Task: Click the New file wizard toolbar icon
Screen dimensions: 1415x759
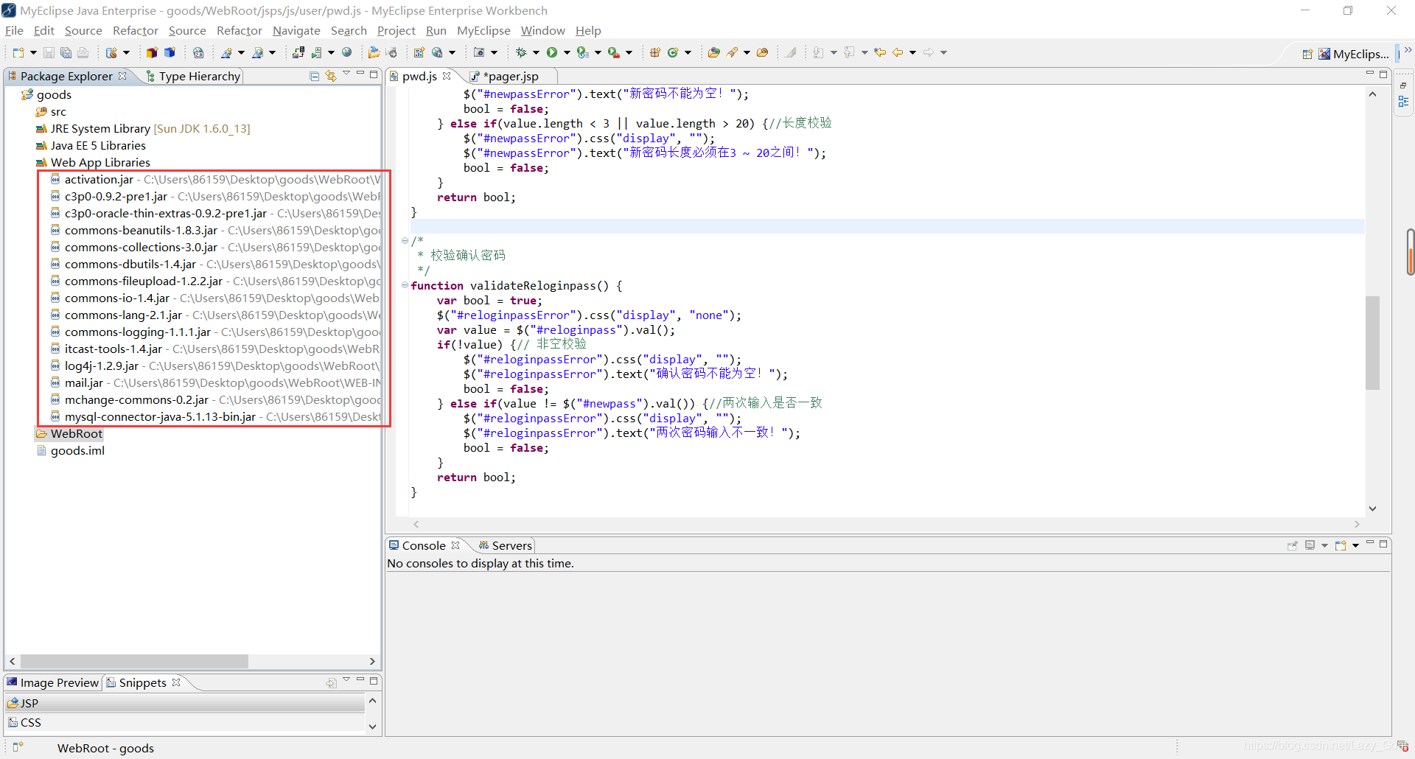Action: pos(18,52)
